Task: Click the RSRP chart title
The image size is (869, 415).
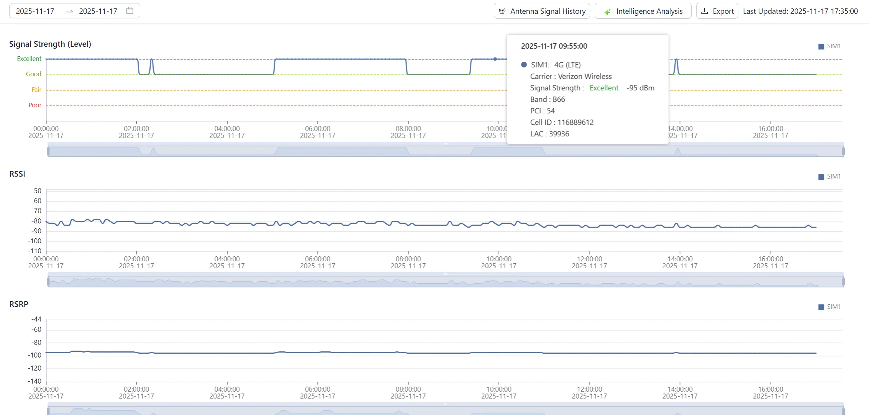Action: 19,304
